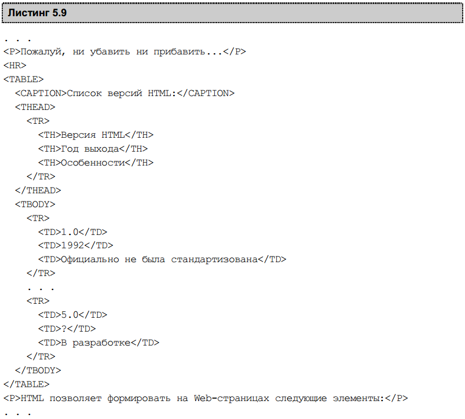Click the Листинг 5.9 heading bar
This screenshot has width=465, height=419.
coord(232,13)
